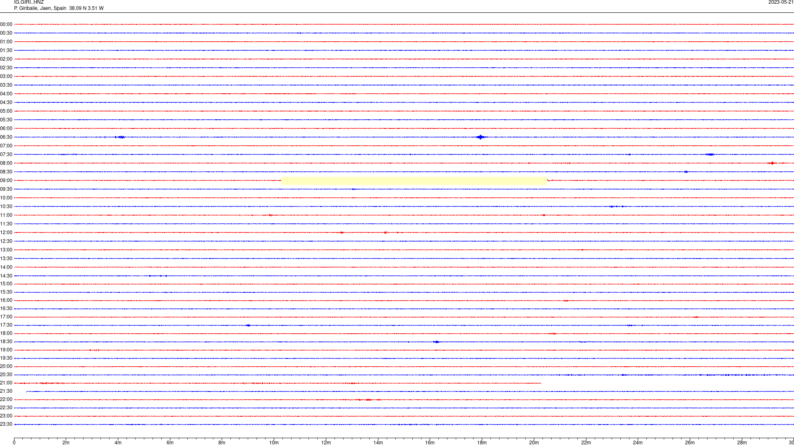Select the 00:30 trace time label

[6, 33]
